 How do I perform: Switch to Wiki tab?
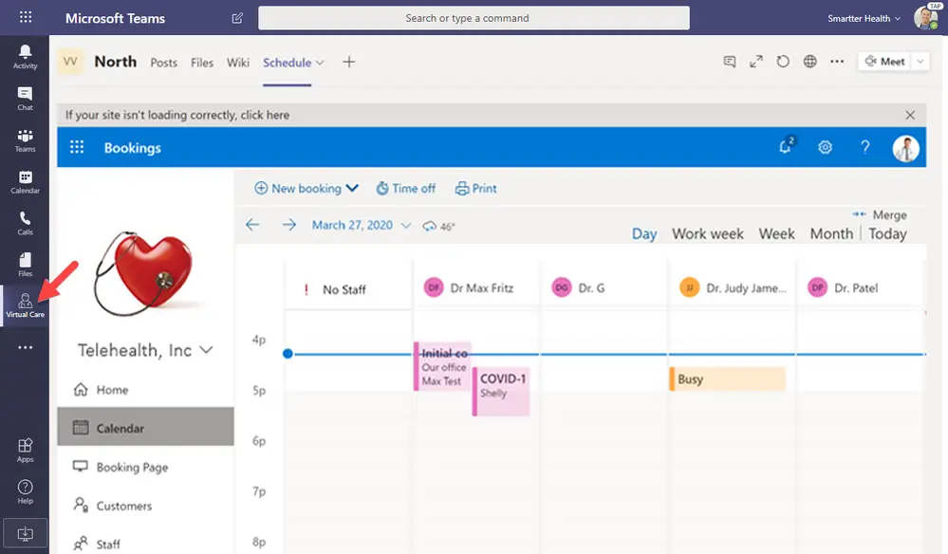click(238, 63)
